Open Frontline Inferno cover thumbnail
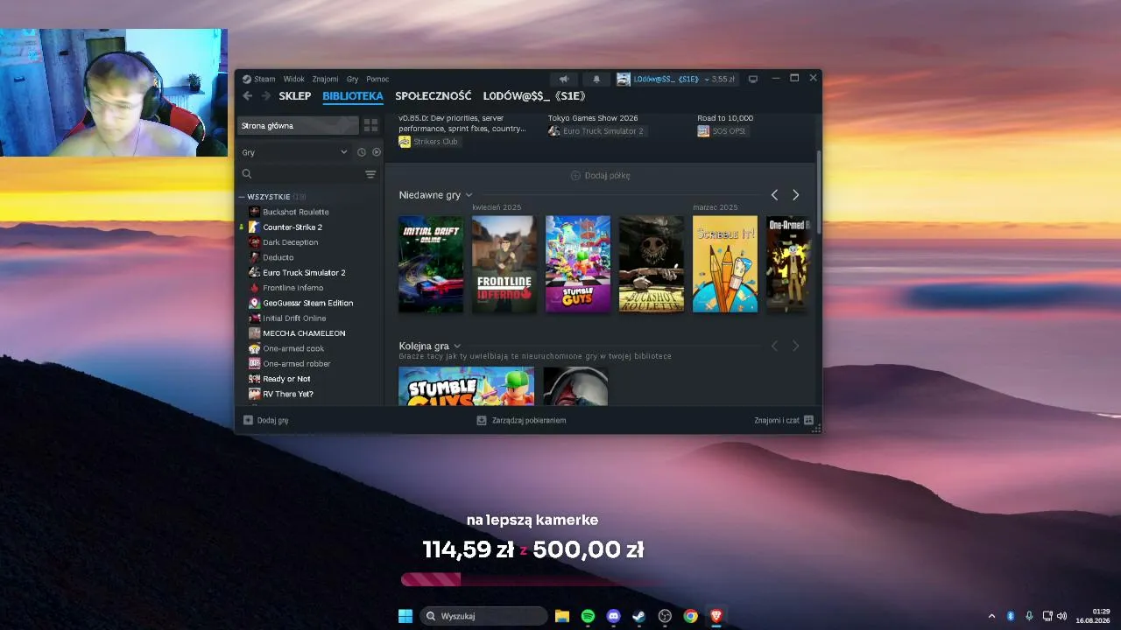This screenshot has height=630, width=1121. coord(504,264)
